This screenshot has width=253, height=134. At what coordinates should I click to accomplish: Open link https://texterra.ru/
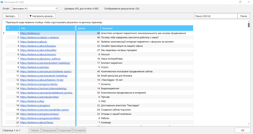pyautogui.click(x=30, y=33)
